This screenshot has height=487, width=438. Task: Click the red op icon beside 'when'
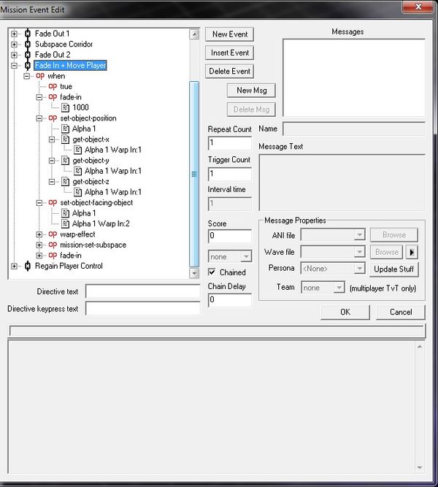click(x=40, y=76)
